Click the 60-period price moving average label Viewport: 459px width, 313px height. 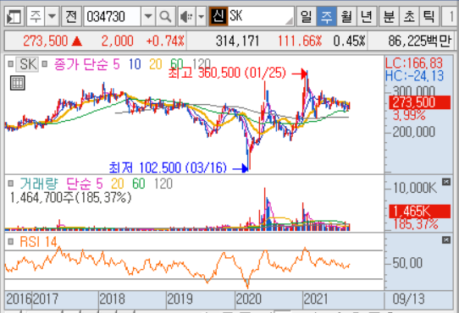177,64
